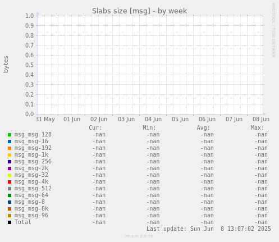Select the msg_msg-96 legend label

click(31, 216)
